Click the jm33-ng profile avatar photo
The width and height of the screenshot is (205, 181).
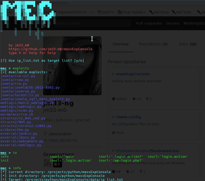[72, 66]
